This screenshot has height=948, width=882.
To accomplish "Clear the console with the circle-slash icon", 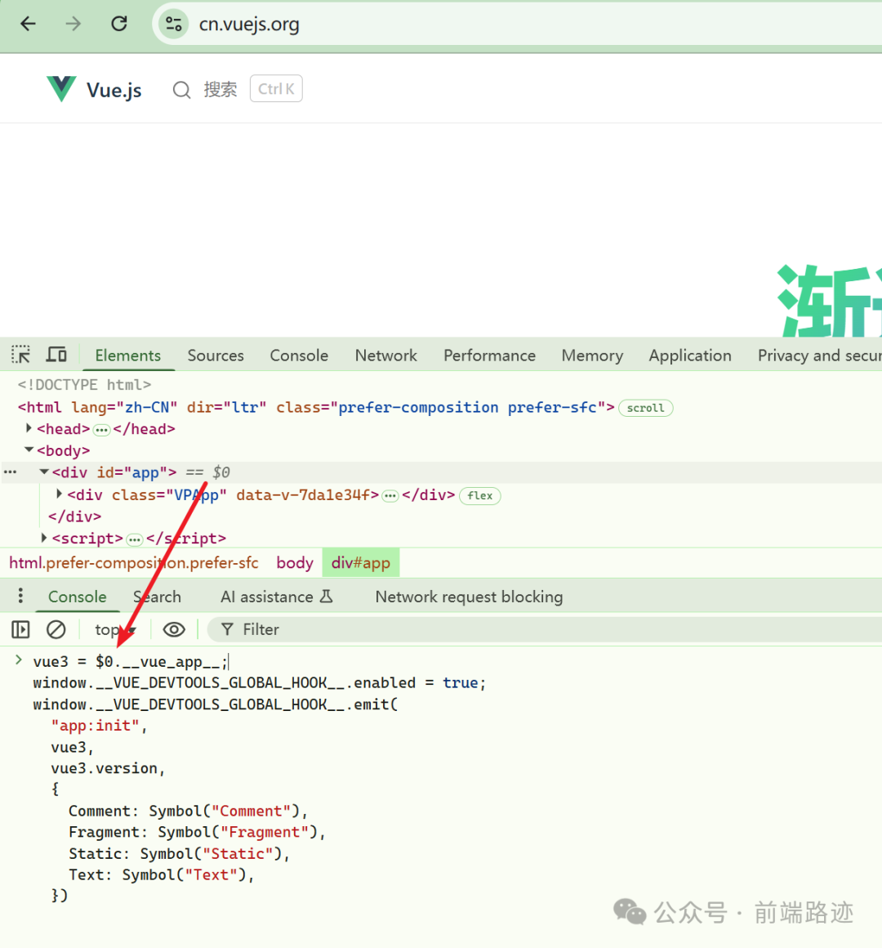I will click(56, 629).
